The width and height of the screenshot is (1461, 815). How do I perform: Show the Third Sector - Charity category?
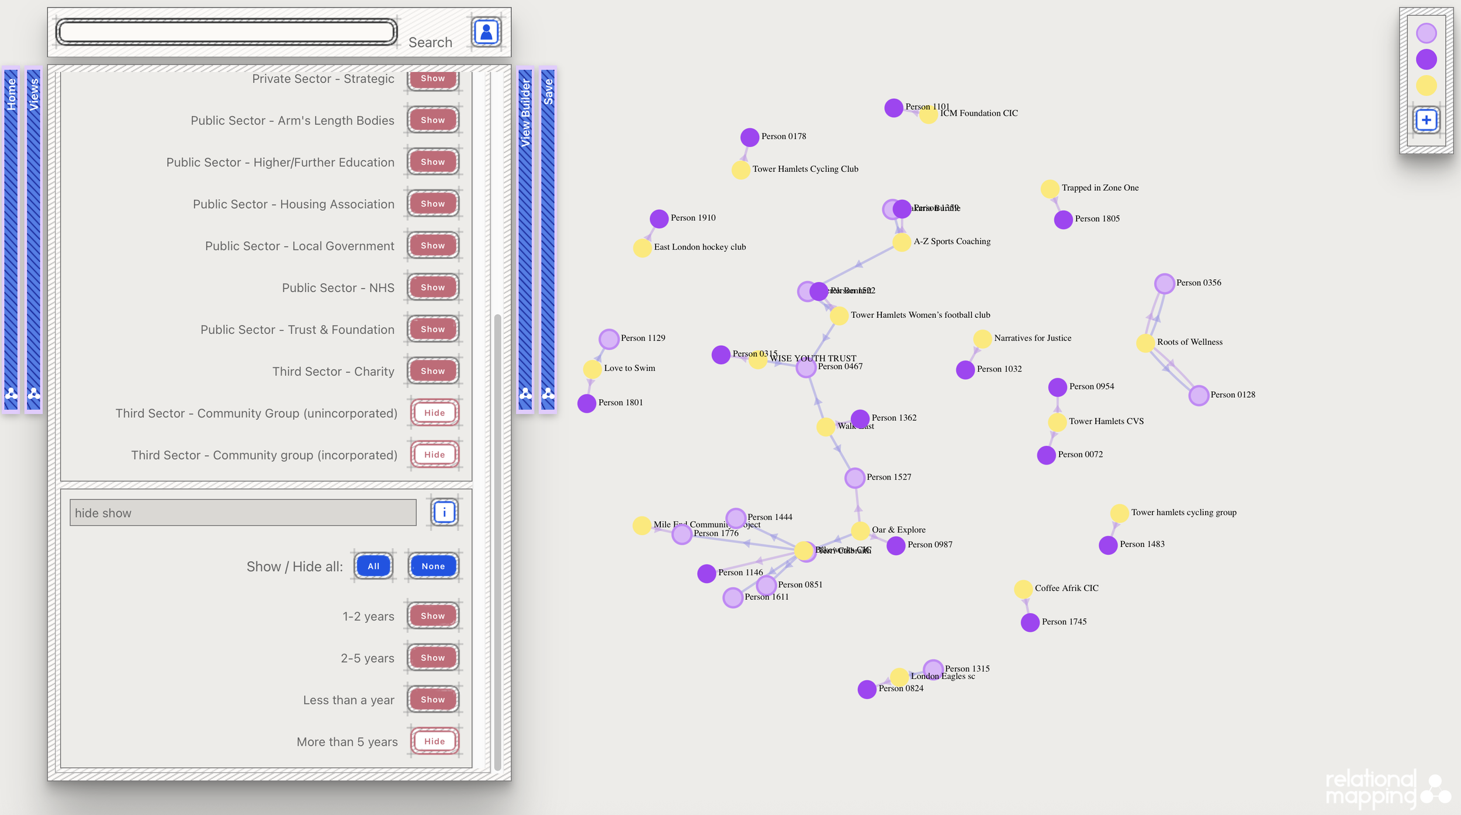(432, 371)
